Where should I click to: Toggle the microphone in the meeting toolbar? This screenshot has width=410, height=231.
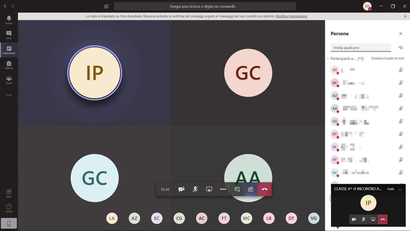(195, 189)
